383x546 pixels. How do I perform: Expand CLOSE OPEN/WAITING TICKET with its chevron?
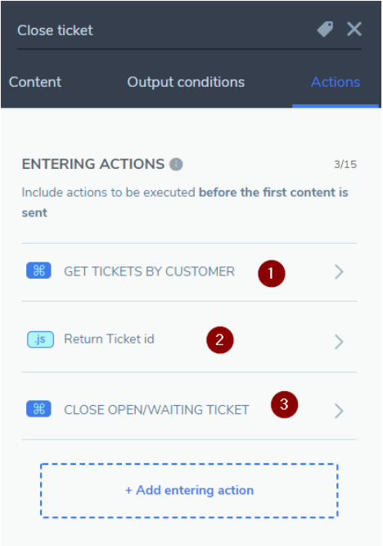tap(339, 411)
